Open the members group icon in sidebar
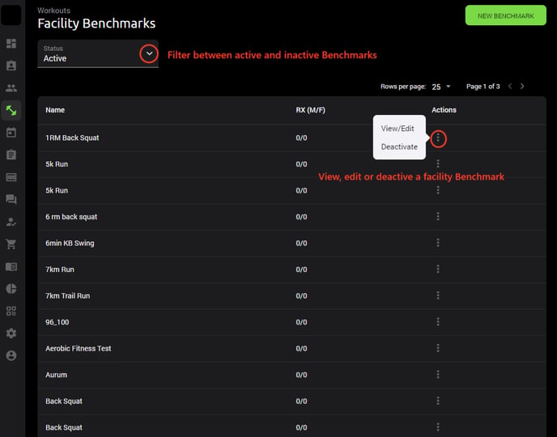The image size is (557, 437). [11, 88]
